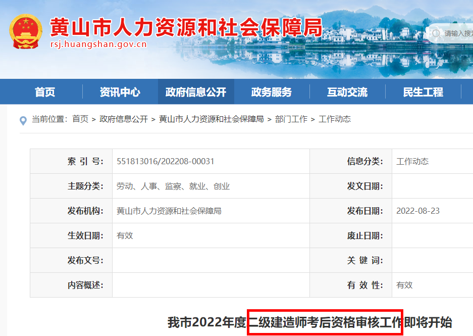Click the national emblem logo
This screenshot has height=336, width=473.
point(25,31)
